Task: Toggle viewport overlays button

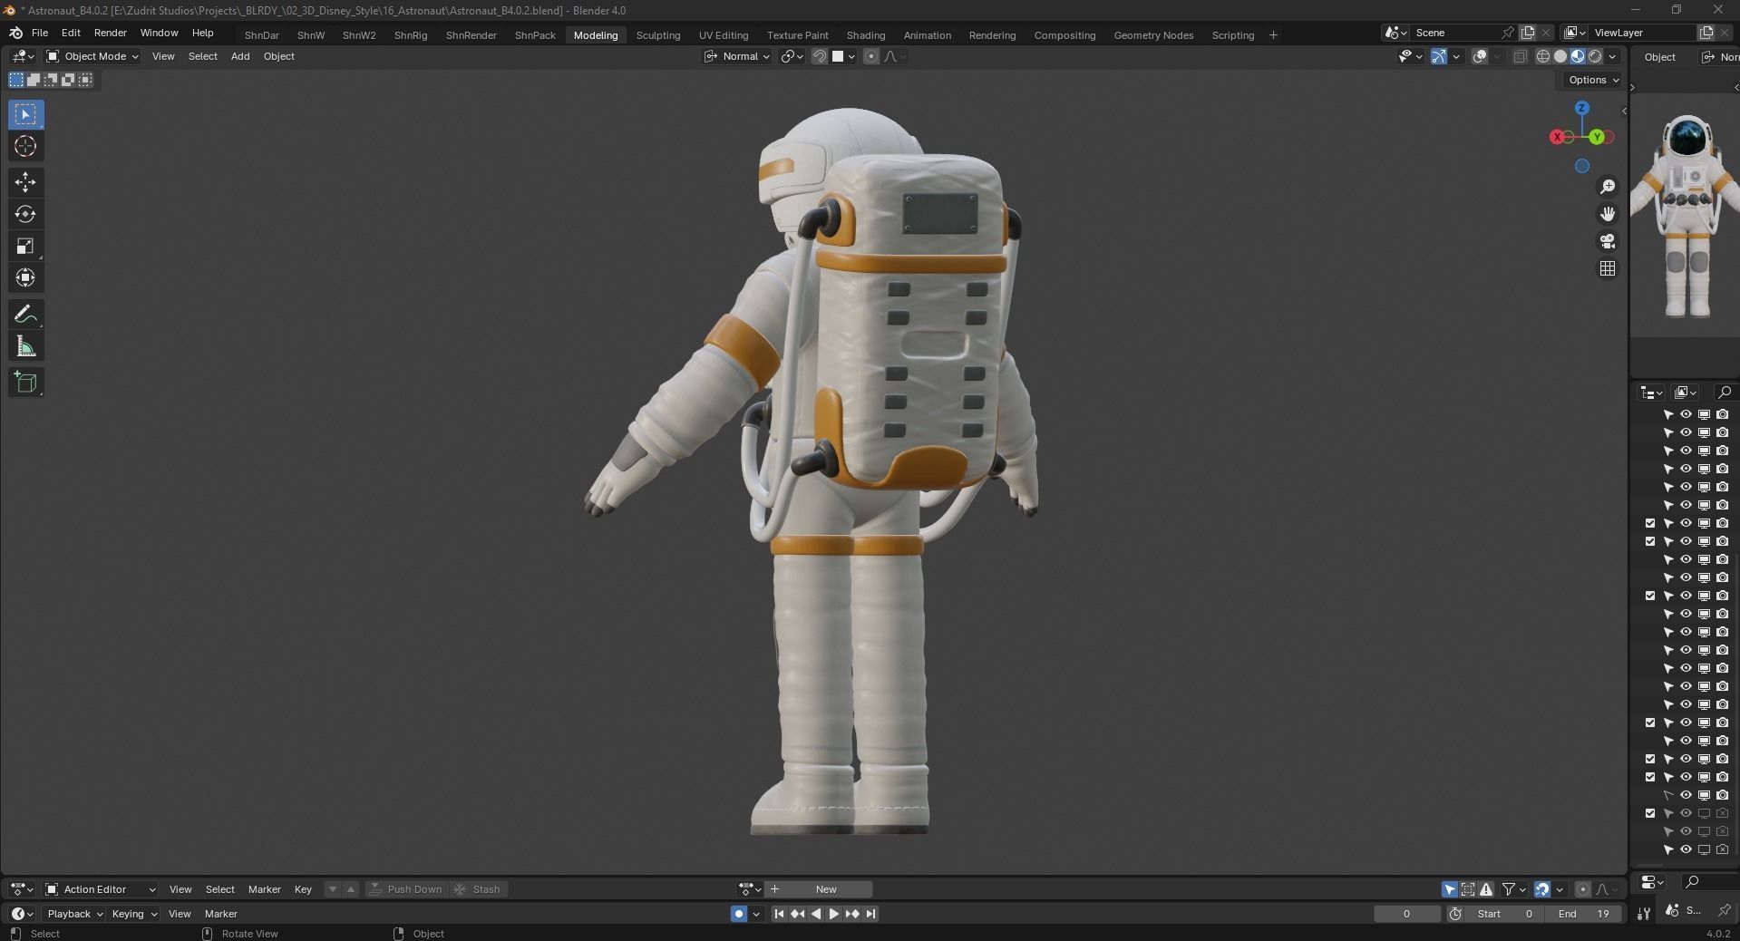Action: click(x=1480, y=56)
